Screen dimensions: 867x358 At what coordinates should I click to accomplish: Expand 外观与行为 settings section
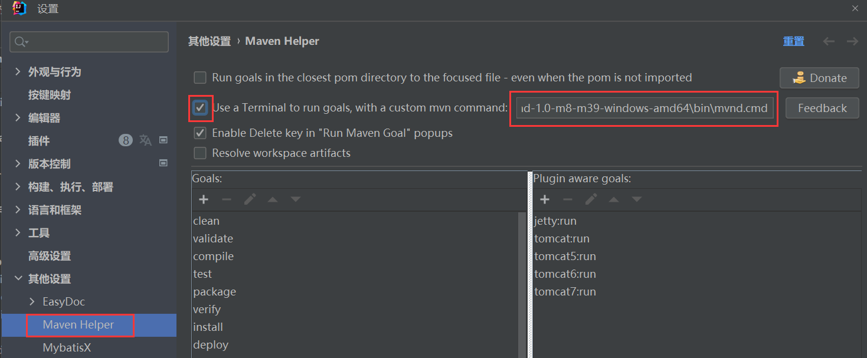(x=18, y=71)
